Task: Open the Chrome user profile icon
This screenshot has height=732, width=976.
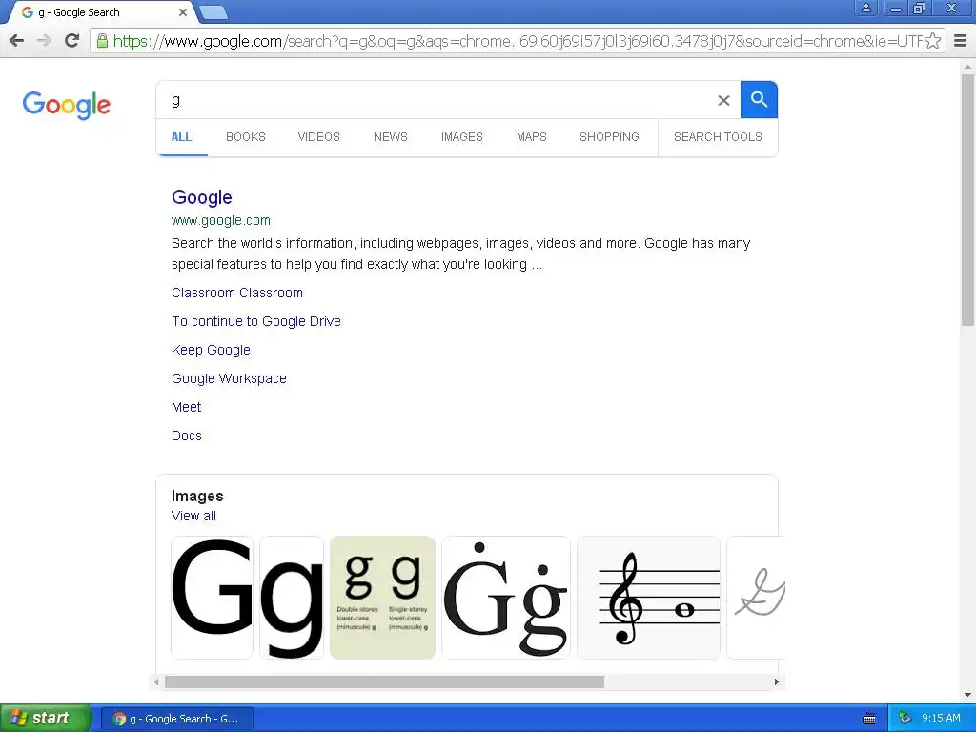Action: (865, 8)
